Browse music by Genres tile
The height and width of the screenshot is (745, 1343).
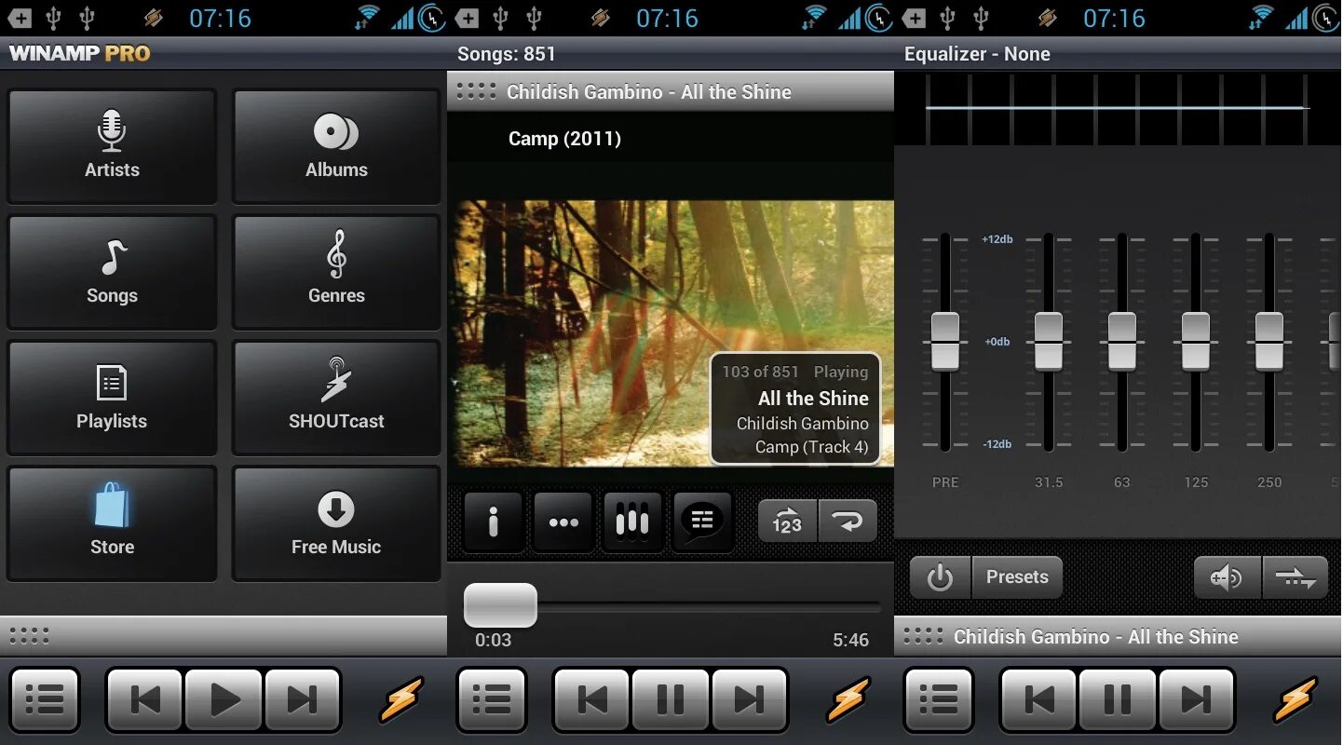click(336, 272)
